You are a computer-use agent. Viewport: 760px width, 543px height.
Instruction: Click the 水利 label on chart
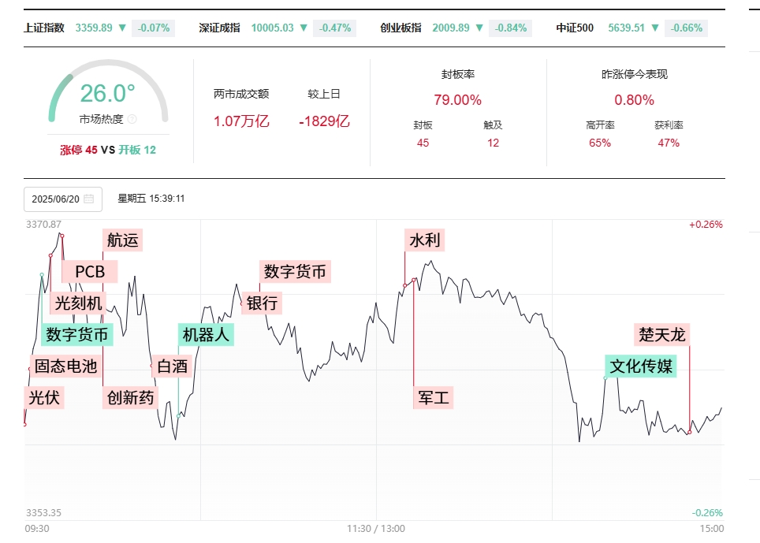tap(425, 240)
